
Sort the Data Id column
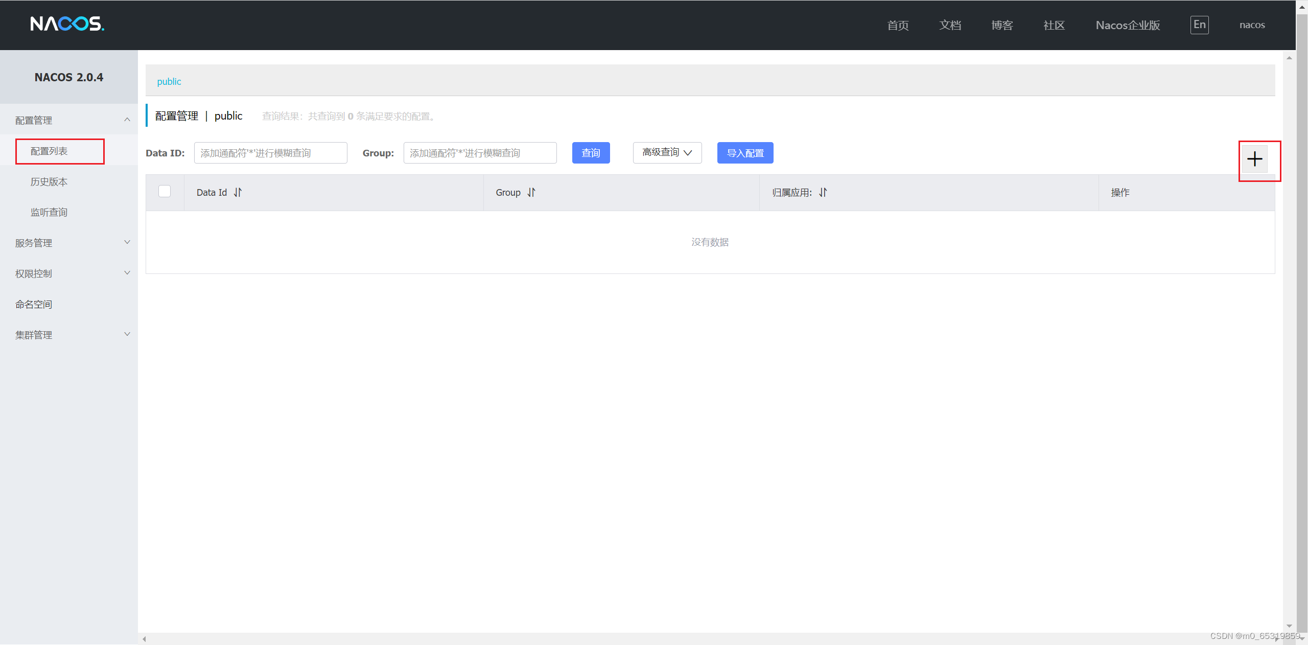tap(237, 193)
